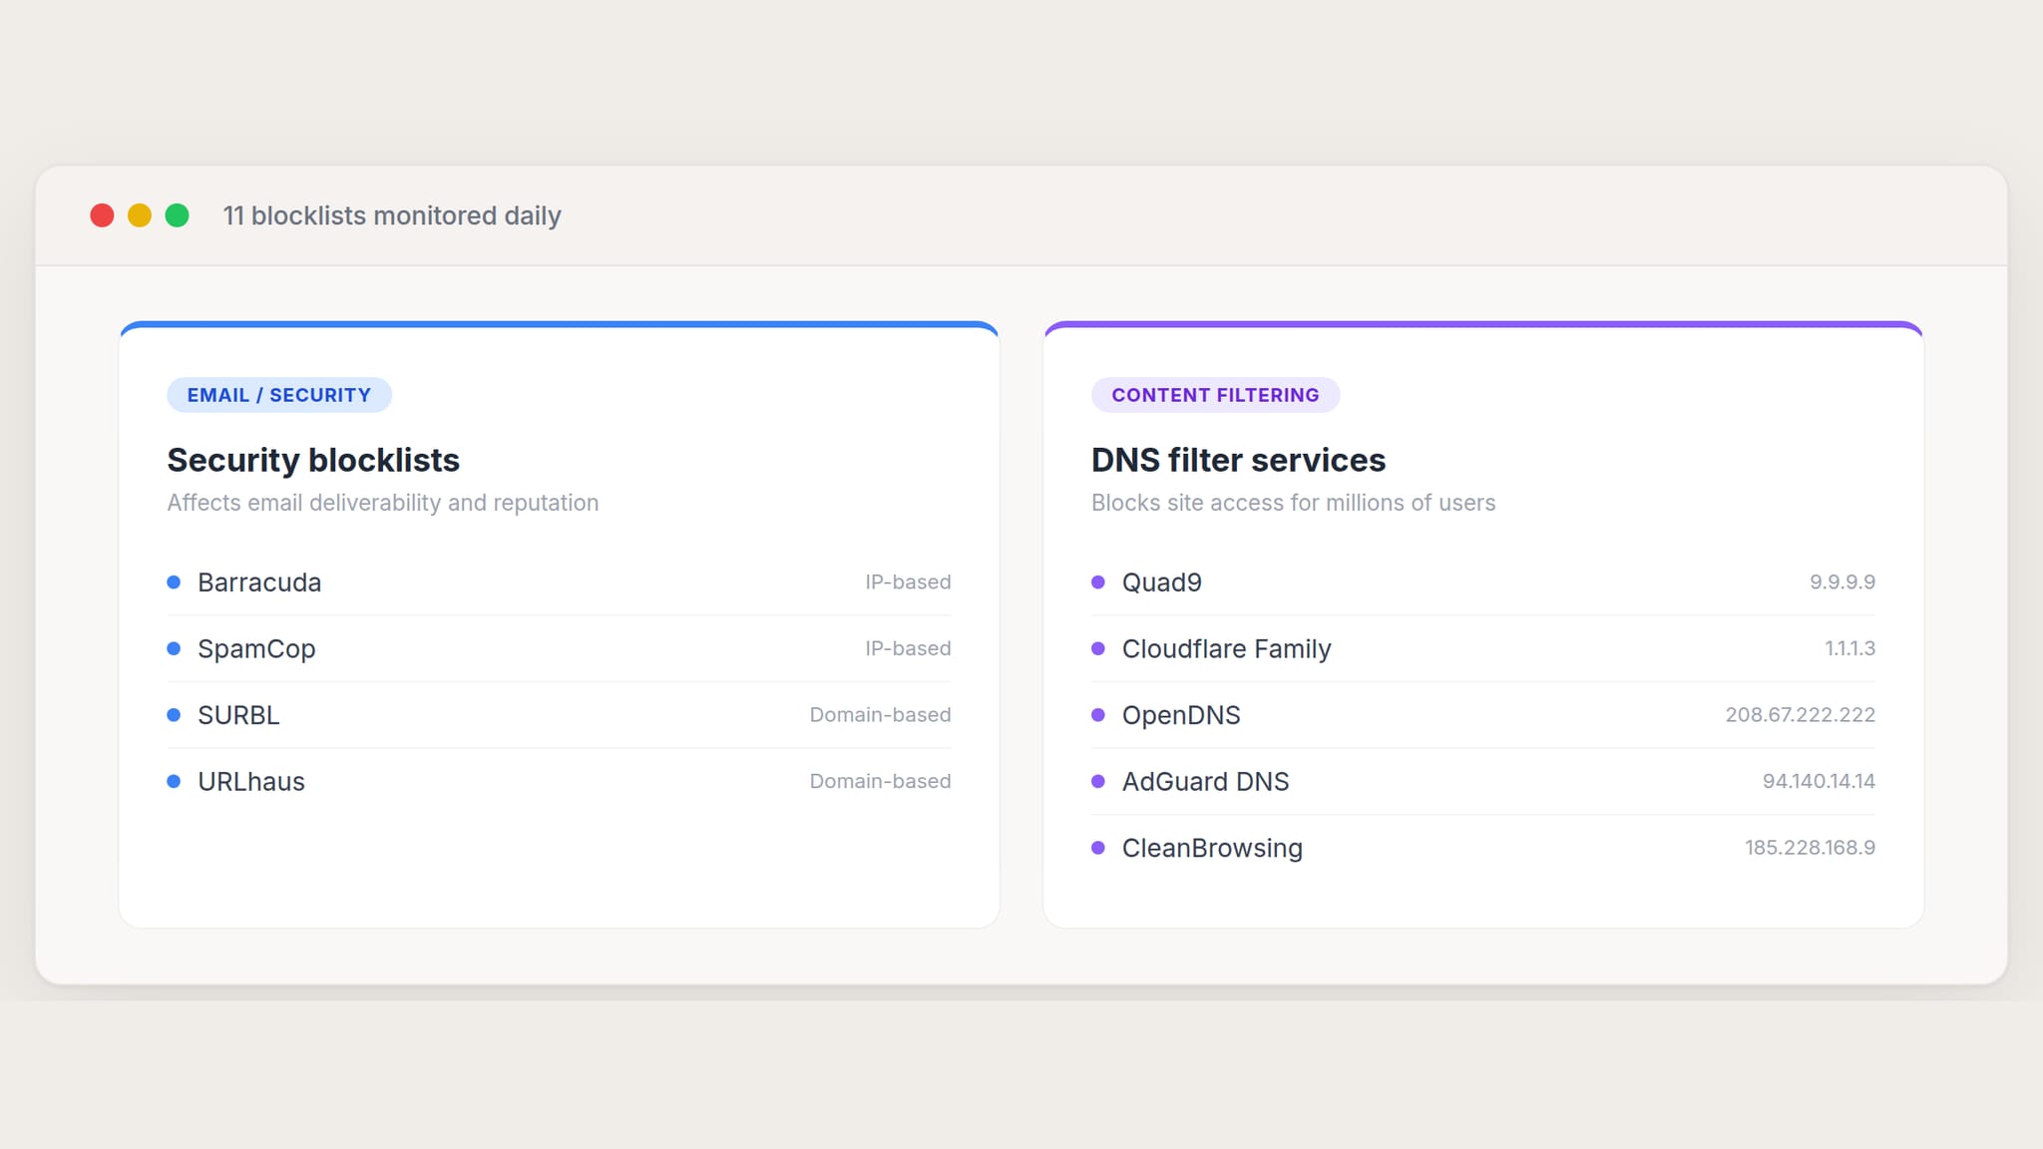Click the 11 blocklists monitored daily title
The width and height of the screenshot is (2043, 1149).
[x=392, y=215]
